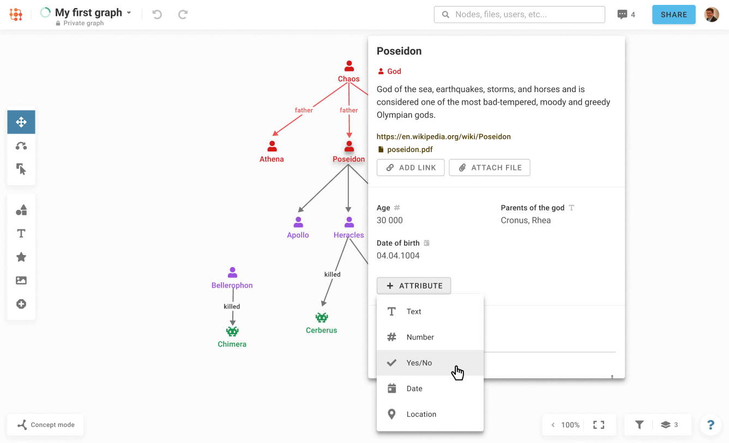Click the zoom level chevron

coord(552,424)
